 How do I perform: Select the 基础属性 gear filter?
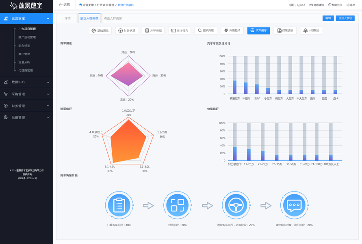click(x=100, y=30)
